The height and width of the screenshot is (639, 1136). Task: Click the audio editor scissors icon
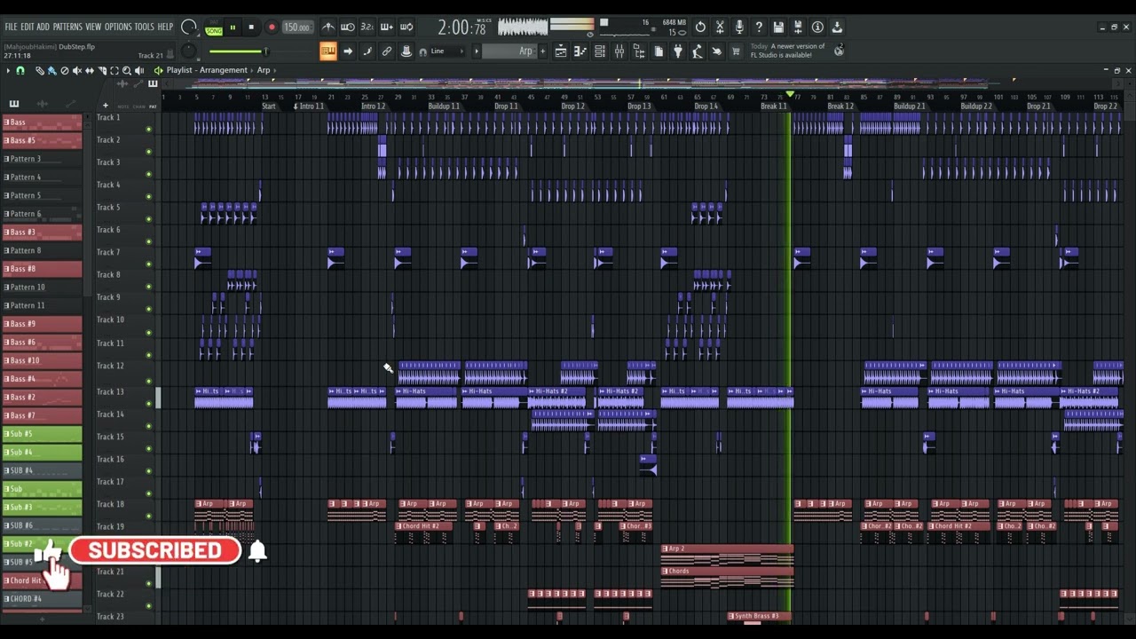pos(719,28)
